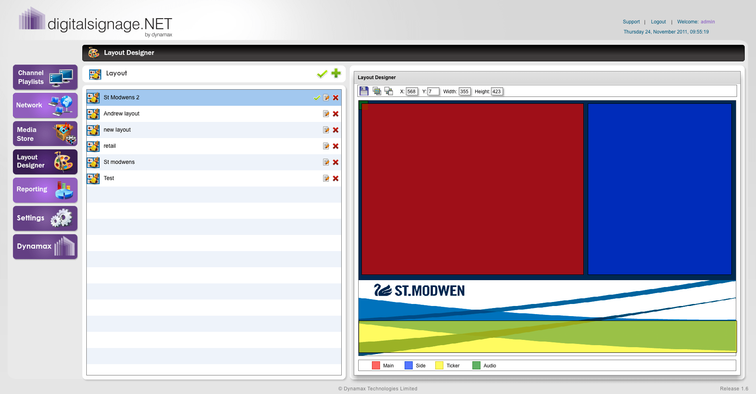Viewport: 756px width, 394px height.
Task: Click the layout icon beside Test
Action: click(x=94, y=178)
